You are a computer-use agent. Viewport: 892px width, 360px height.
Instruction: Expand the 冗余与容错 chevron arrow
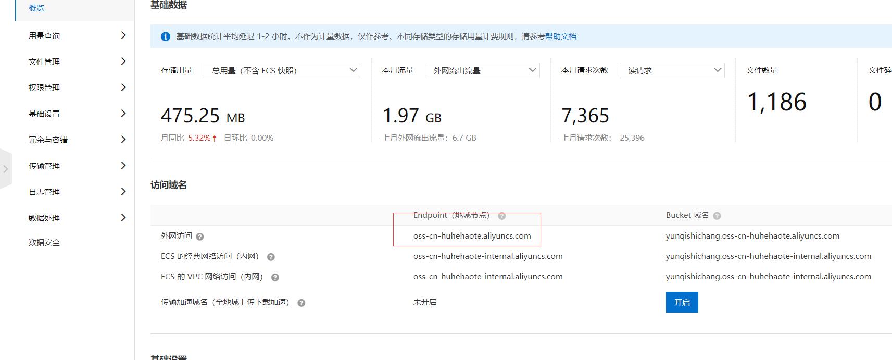tap(123, 139)
